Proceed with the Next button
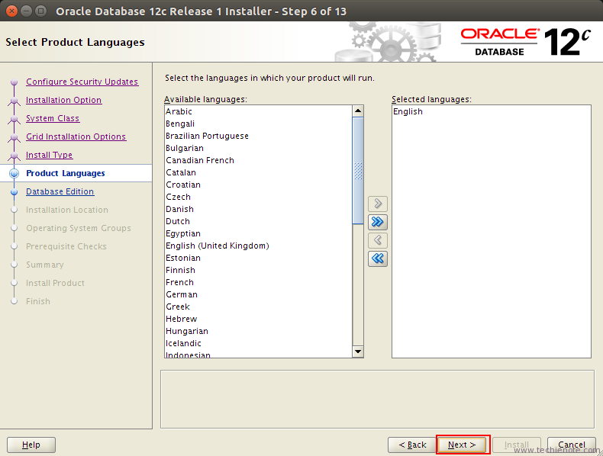Image resolution: width=603 pixels, height=456 pixels. pos(463,445)
